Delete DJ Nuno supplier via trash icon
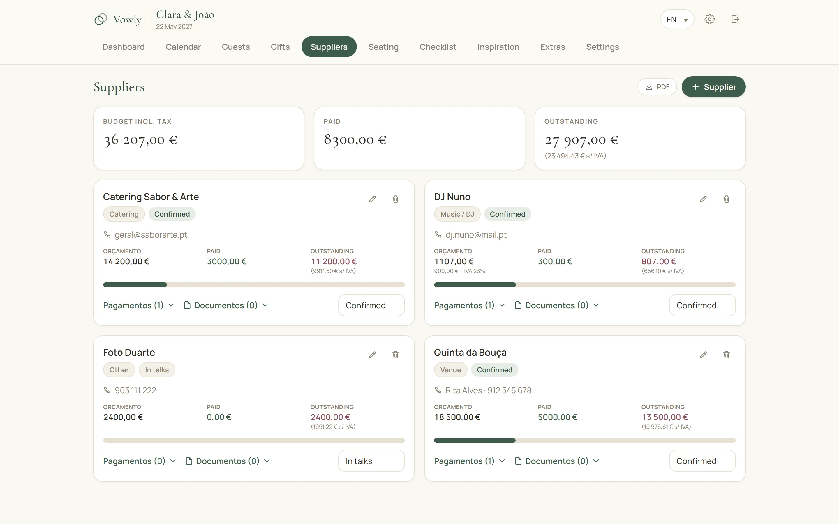Image resolution: width=839 pixels, height=524 pixels. [726, 199]
